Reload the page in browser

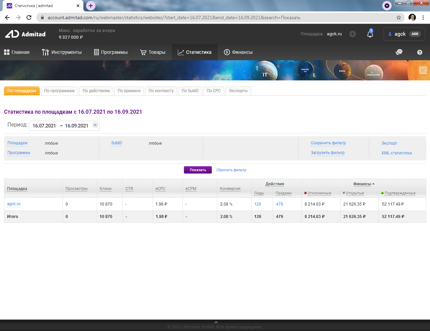coord(29,17)
